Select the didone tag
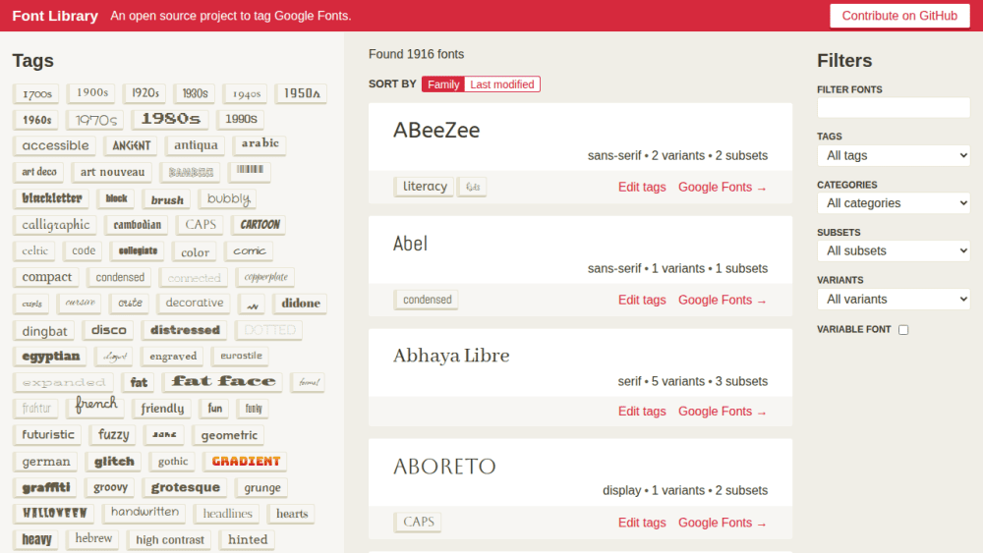This screenshot has height=553, width=983. [300, 304]
